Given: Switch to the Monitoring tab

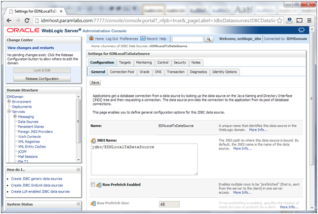Looking at the screenshot, I should coord(144,62).
